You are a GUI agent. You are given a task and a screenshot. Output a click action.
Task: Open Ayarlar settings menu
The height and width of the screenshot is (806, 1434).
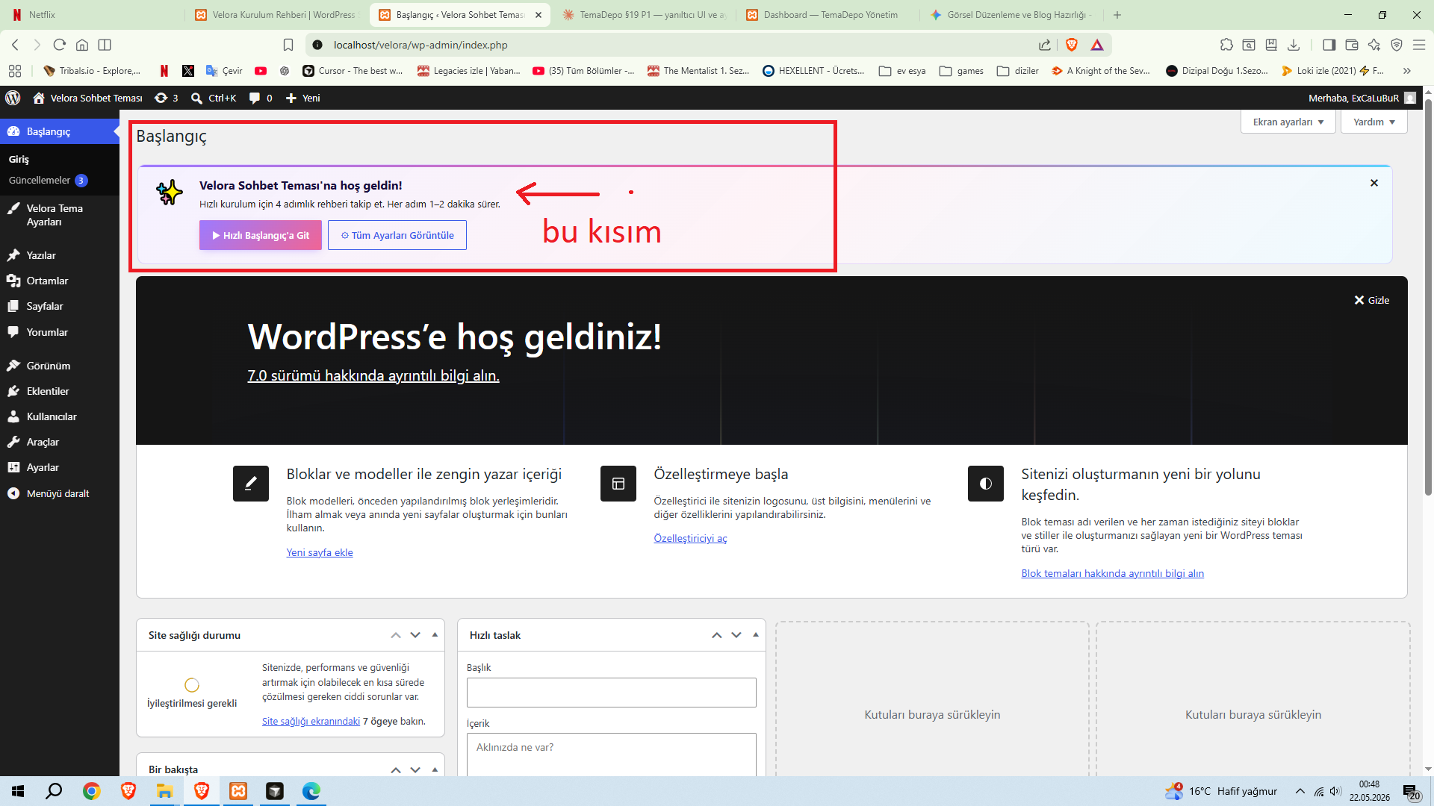60,467
